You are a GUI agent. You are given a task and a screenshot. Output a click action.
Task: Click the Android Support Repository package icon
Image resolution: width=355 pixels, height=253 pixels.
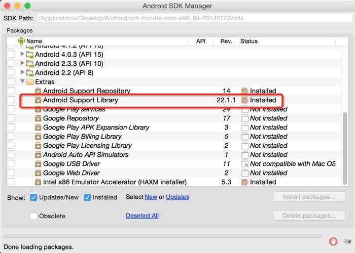[x=38, y=91]
